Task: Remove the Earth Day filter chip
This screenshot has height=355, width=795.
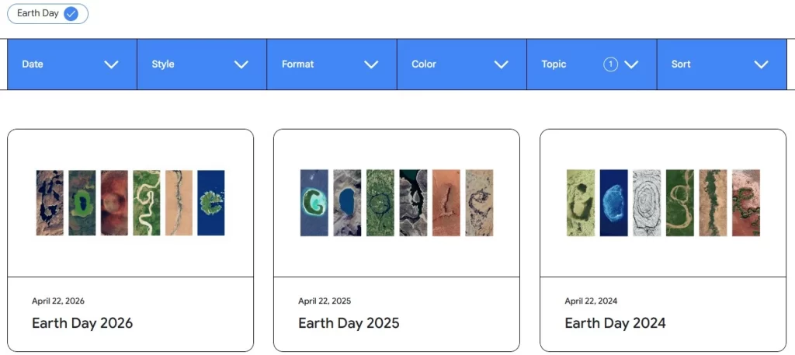Action: (x=47, y=14)
